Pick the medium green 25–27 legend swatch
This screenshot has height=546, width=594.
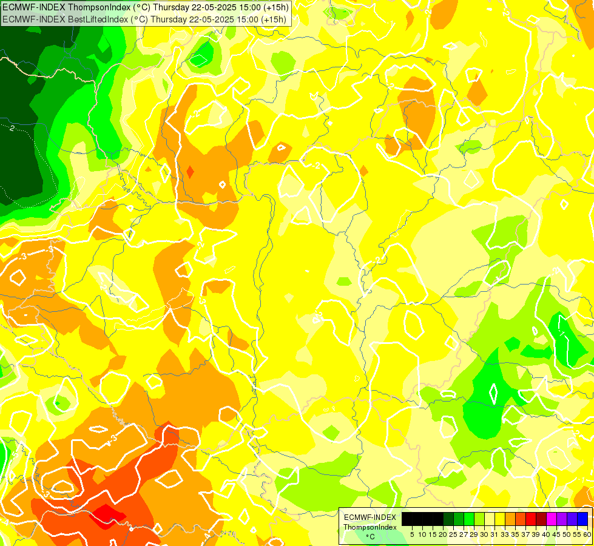coord(459,519)
